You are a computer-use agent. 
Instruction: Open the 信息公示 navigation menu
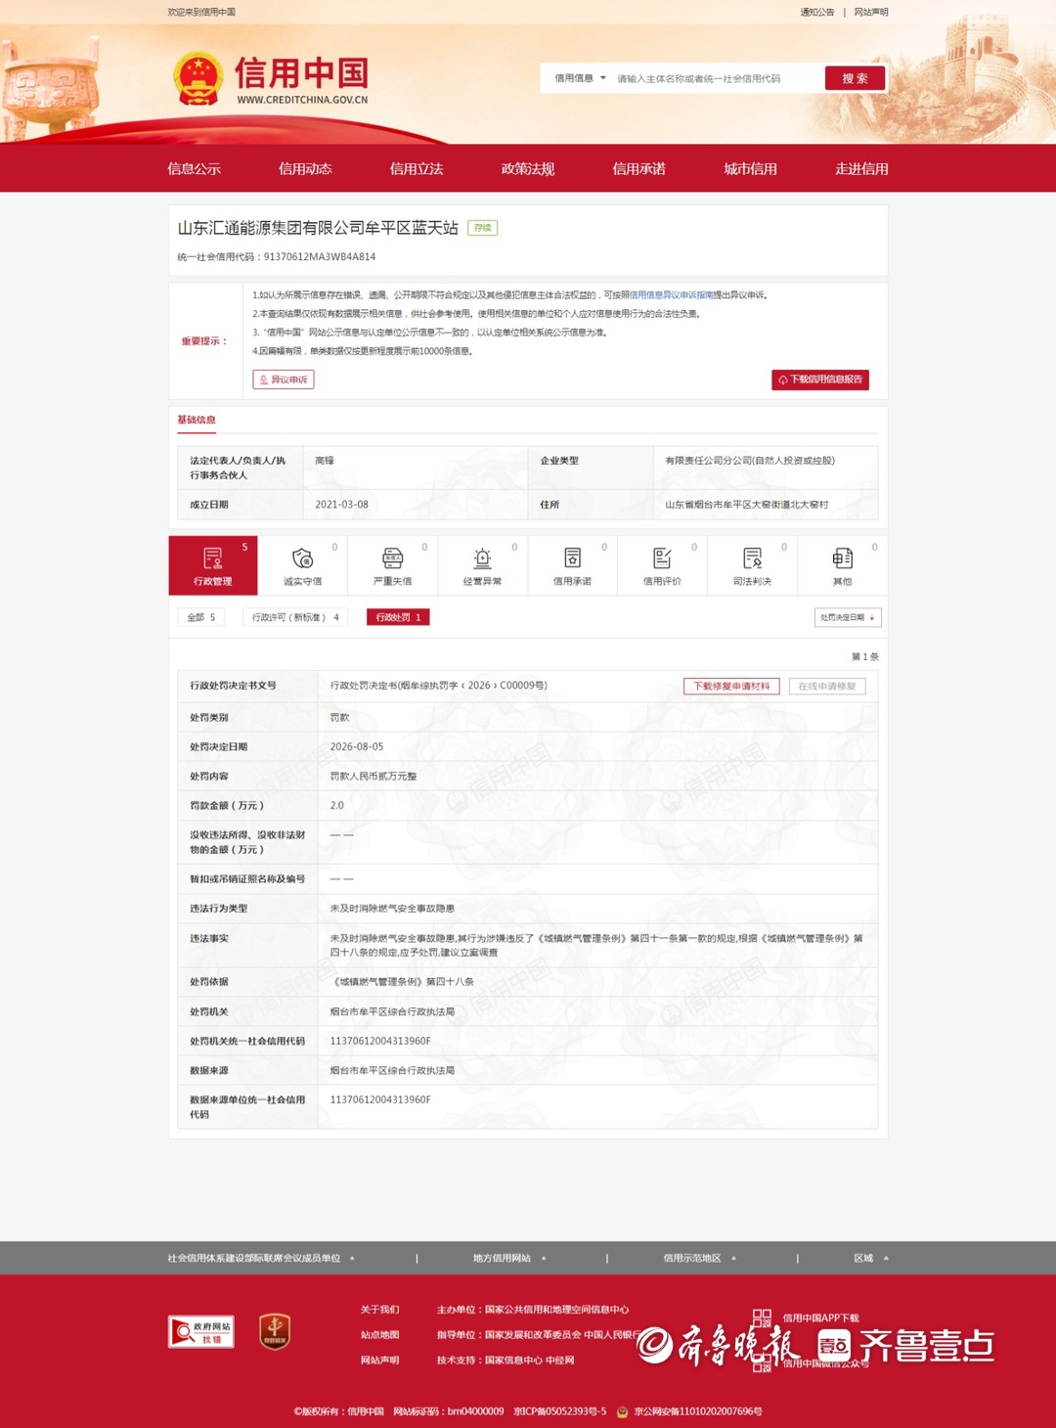[x=194, y=168]
